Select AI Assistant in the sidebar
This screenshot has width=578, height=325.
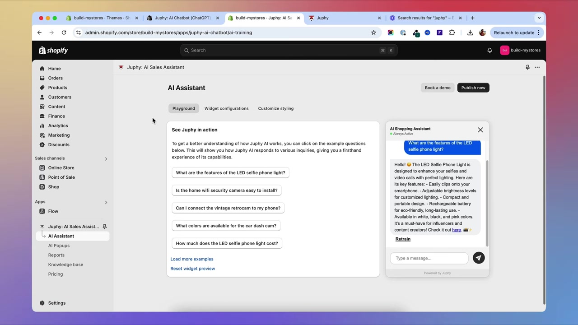[x=73, y=236]
